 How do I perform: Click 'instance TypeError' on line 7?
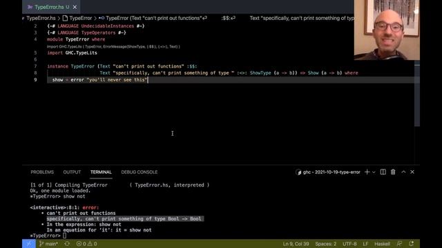click(x=70, y=66)
